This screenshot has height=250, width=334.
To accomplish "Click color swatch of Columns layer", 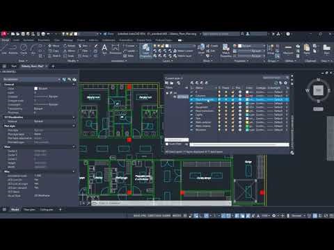I will pyautogui.click(x=247, y=96).
